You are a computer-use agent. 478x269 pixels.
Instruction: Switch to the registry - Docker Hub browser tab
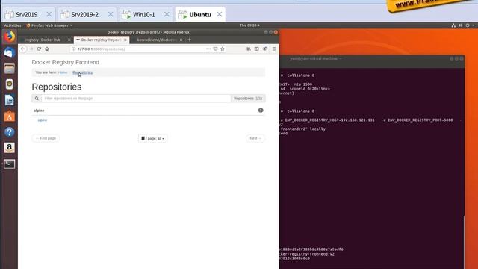(43, 40)
